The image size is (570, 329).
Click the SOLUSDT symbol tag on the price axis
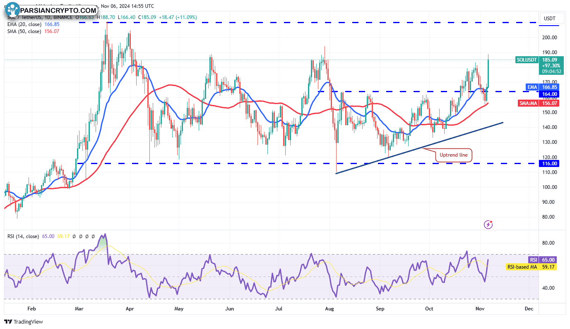(x=527, y=60)
